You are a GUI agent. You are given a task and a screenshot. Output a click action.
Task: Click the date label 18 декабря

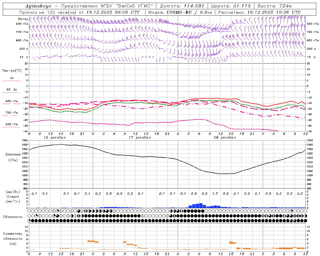point(225,137)
